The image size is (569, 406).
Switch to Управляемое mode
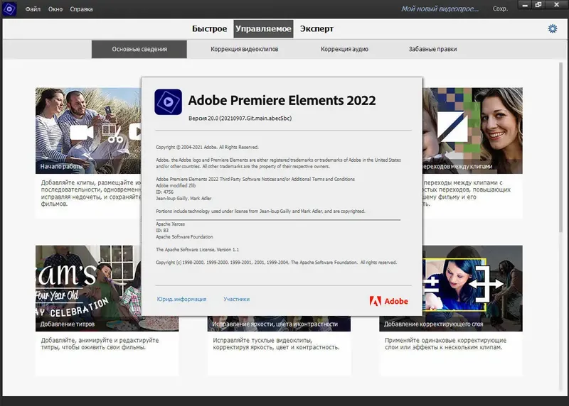click(x=263, y=28)
